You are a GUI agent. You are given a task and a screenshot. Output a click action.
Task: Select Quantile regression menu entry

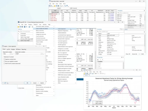pos(62,57)
